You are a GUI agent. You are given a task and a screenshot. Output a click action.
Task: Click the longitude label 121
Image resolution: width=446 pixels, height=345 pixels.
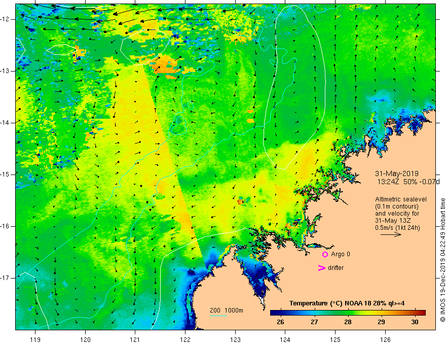tap(135, 339)
